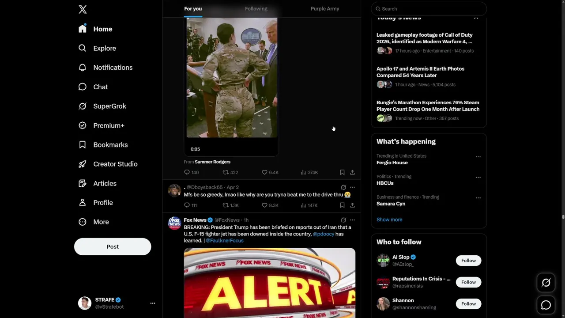This screenshot has width=565, height=318.
Task: Click the Search input field
Action: tap(429, 8)
